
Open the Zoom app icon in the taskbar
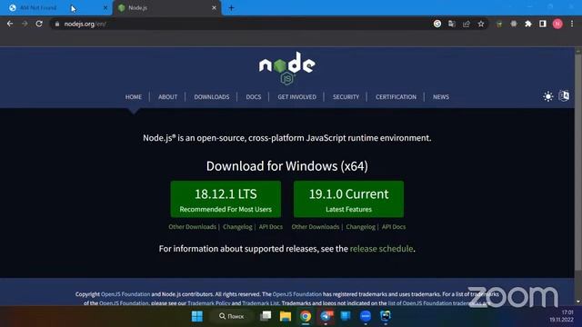click(x=366, y=316)
